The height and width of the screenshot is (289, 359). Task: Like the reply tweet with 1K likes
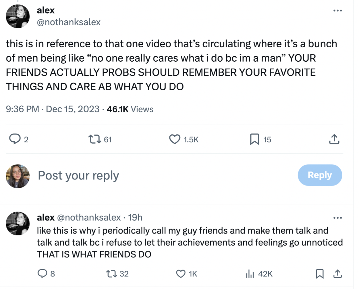pyautogui.click(x=181, y=274)
